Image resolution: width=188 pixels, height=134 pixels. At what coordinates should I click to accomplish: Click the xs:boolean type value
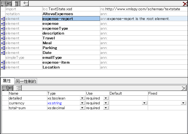[56, 98]
